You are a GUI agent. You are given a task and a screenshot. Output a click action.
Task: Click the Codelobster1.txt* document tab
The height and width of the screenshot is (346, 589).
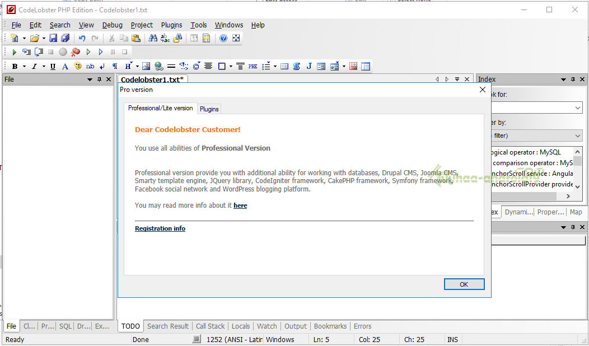[152, 80]
